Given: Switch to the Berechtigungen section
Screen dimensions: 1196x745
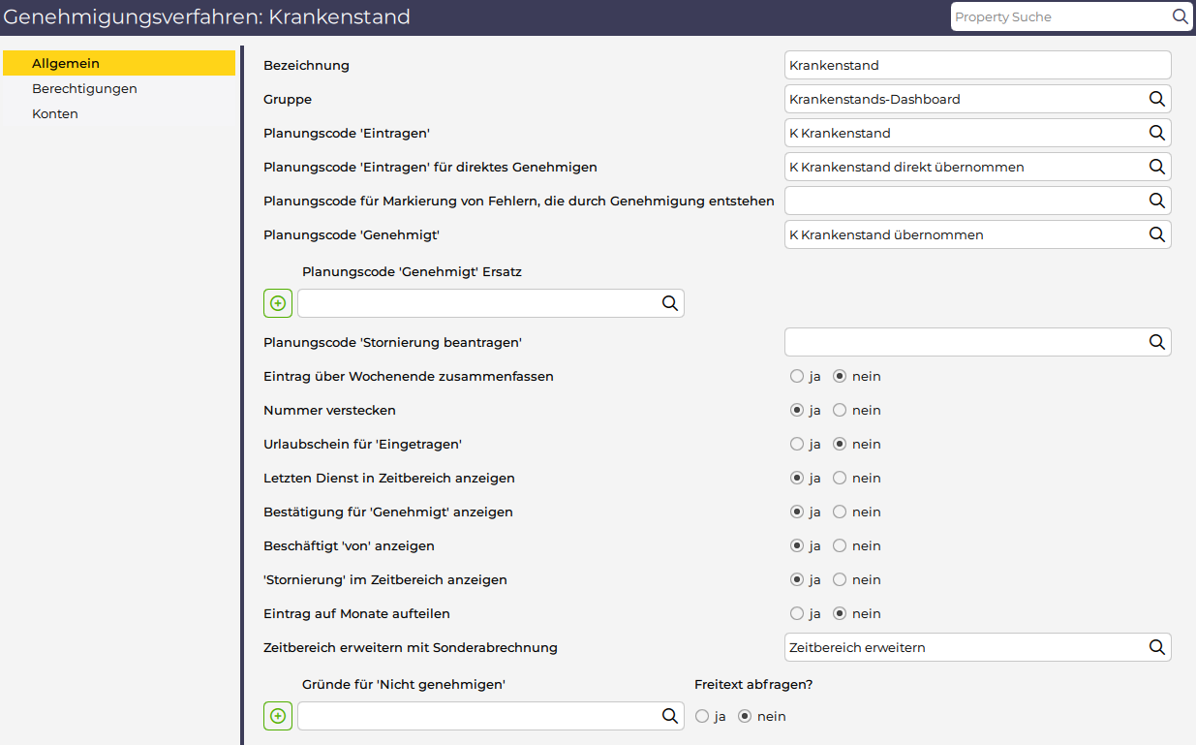Looking at the screenshot, I should (x=84, y=88).
